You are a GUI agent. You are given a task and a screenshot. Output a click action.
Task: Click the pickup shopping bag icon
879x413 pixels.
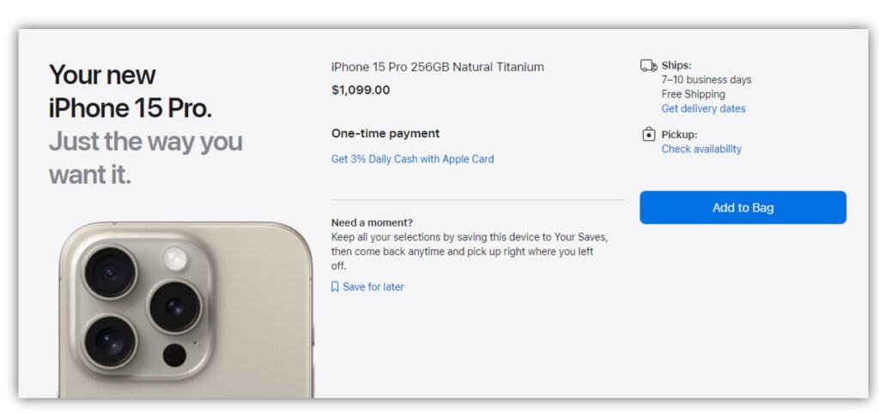[649, 135]
